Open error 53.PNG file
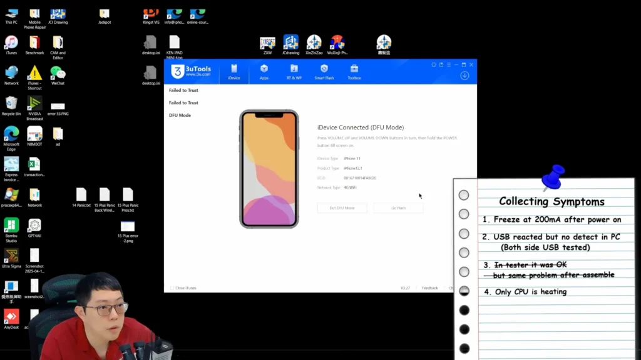Screen dimensions: 641x360 point(58,109)
